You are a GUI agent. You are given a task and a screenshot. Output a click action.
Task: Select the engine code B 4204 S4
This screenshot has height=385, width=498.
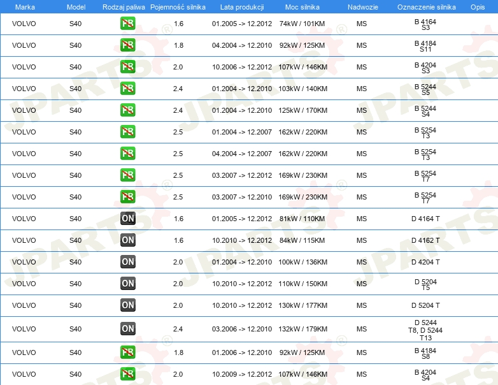425,375
